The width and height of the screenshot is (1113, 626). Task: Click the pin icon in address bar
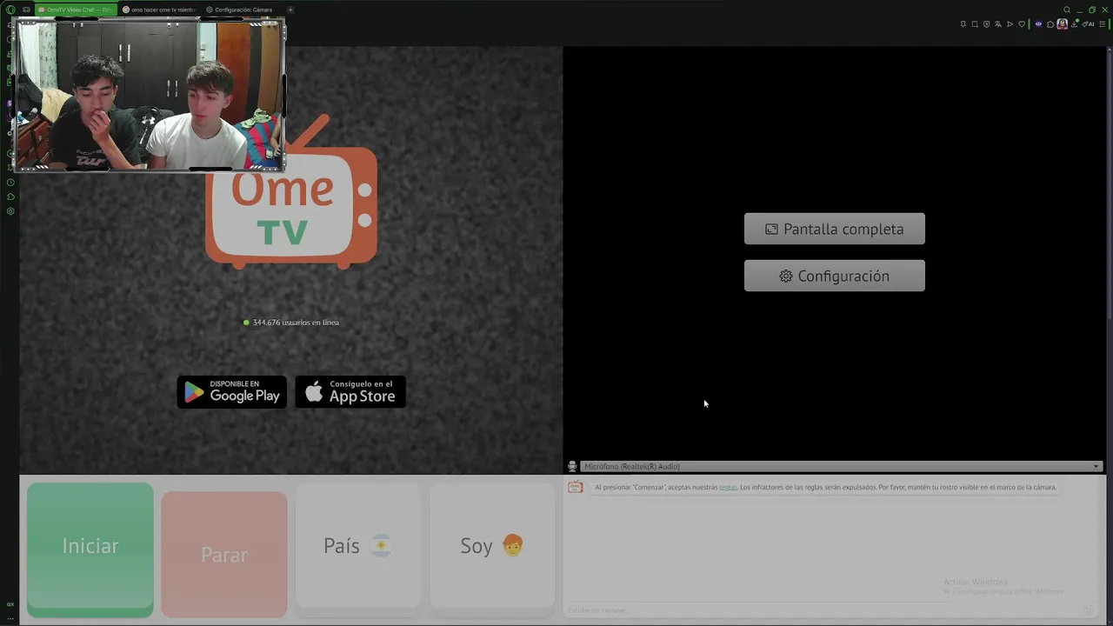point(963,24)
